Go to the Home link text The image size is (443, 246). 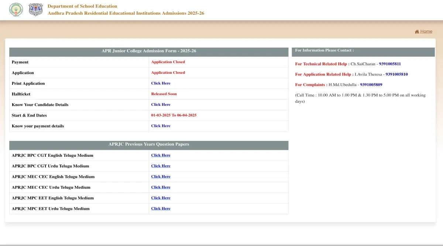pyautogui.click(x=426, y=31)
